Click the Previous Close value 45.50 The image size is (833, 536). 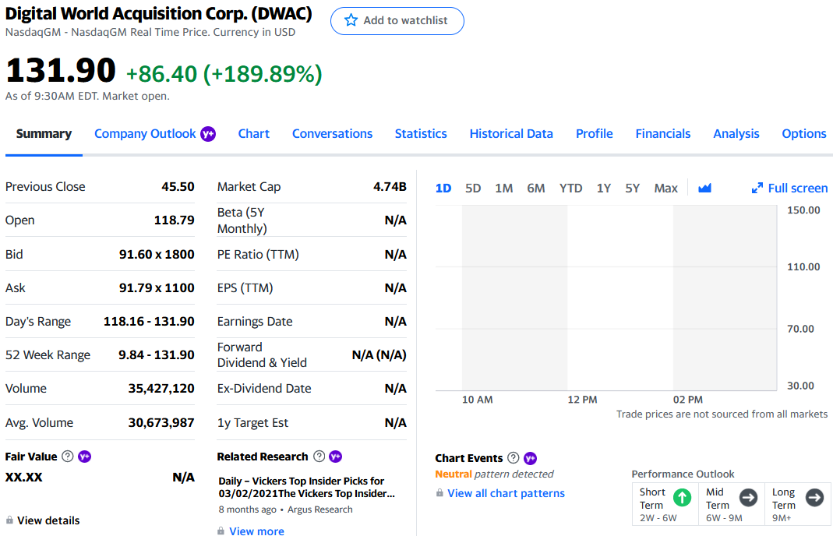[x=178, y=186]
